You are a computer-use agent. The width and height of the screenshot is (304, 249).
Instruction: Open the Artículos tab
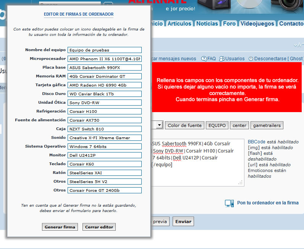179,23
